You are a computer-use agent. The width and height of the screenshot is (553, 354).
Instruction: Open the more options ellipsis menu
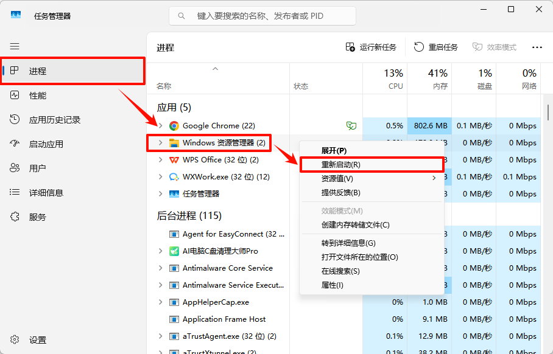[x=537, y=47]
